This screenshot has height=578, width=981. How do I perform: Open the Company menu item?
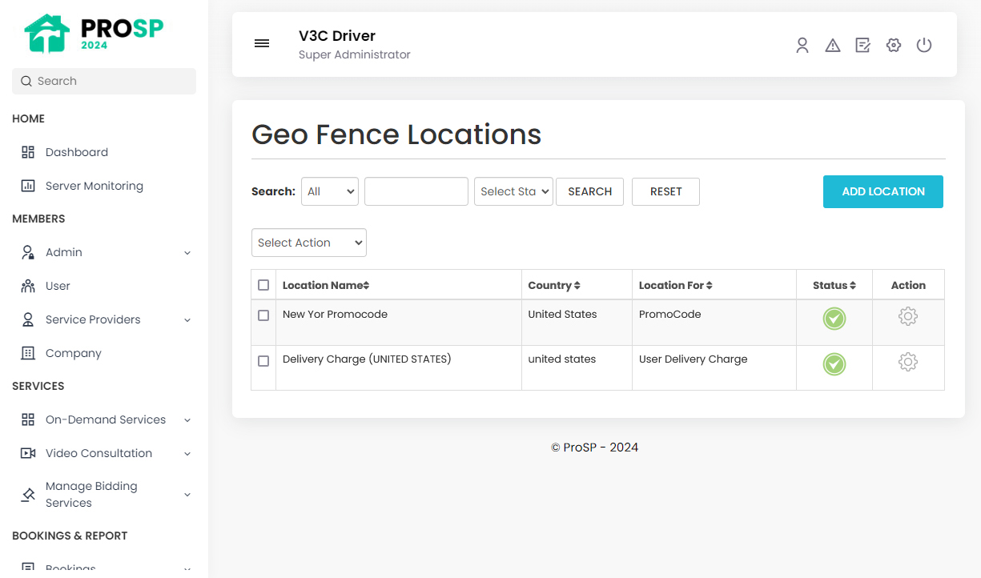point(74,353)
